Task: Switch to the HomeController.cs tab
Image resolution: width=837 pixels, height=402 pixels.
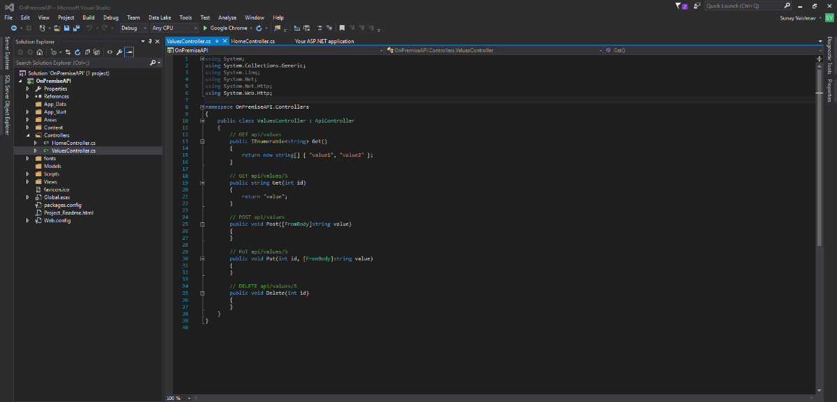Action: pyautogui.click(x=253, y=41)
